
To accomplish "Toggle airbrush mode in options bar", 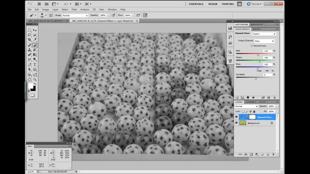I will (x=139, y=15).
